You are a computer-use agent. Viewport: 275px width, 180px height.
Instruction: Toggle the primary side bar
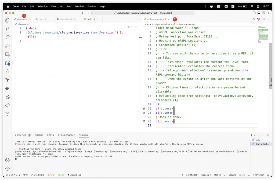coord(254,13)
